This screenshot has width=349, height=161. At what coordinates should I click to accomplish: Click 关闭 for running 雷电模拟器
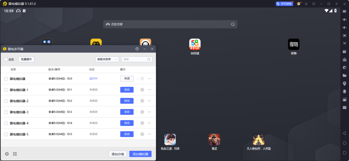point(127,78)
